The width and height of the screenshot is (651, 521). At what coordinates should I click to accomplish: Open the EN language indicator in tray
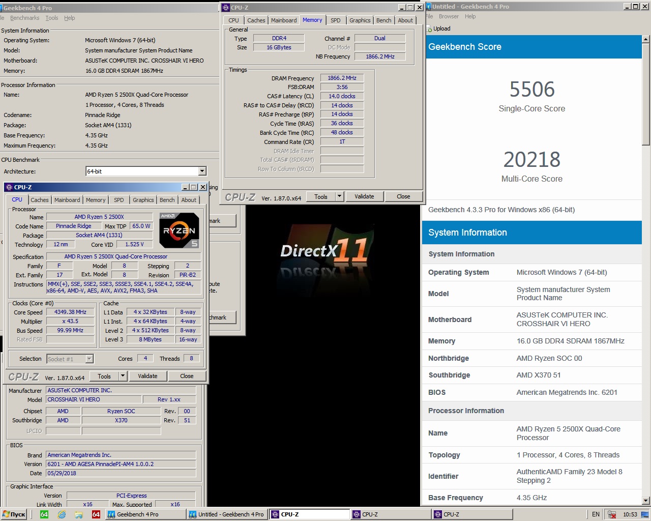pos(596,514)
